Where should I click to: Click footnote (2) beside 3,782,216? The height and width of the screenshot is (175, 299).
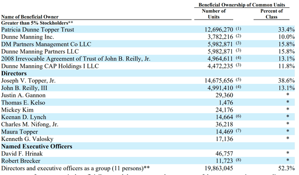(238, 36)
